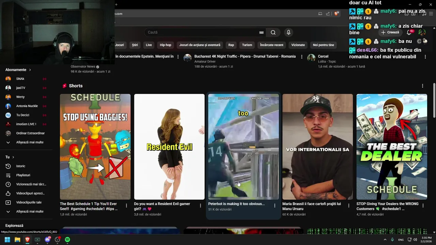The height and width of the screenshot is (245, 436).
Task: Play the Resident Evil short thumbnail
Action: (x=169, y=147)
